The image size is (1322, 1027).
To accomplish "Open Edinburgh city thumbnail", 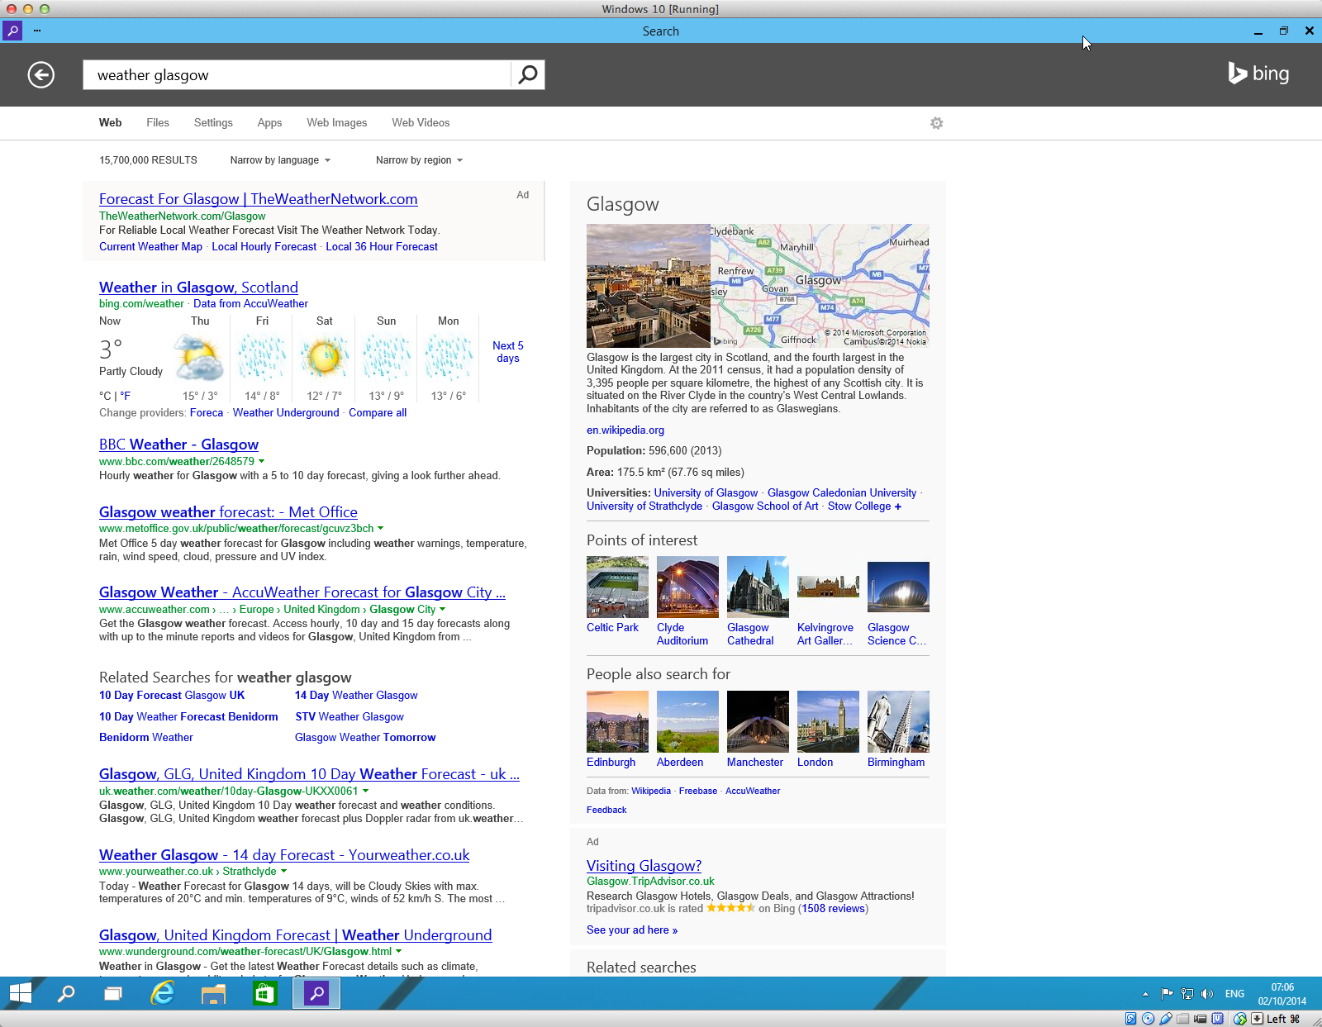I will pyautogui.click(x=617, y=721).
